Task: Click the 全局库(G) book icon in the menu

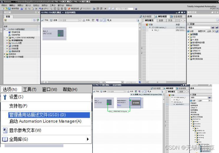Action: click(x=5, y=139)
